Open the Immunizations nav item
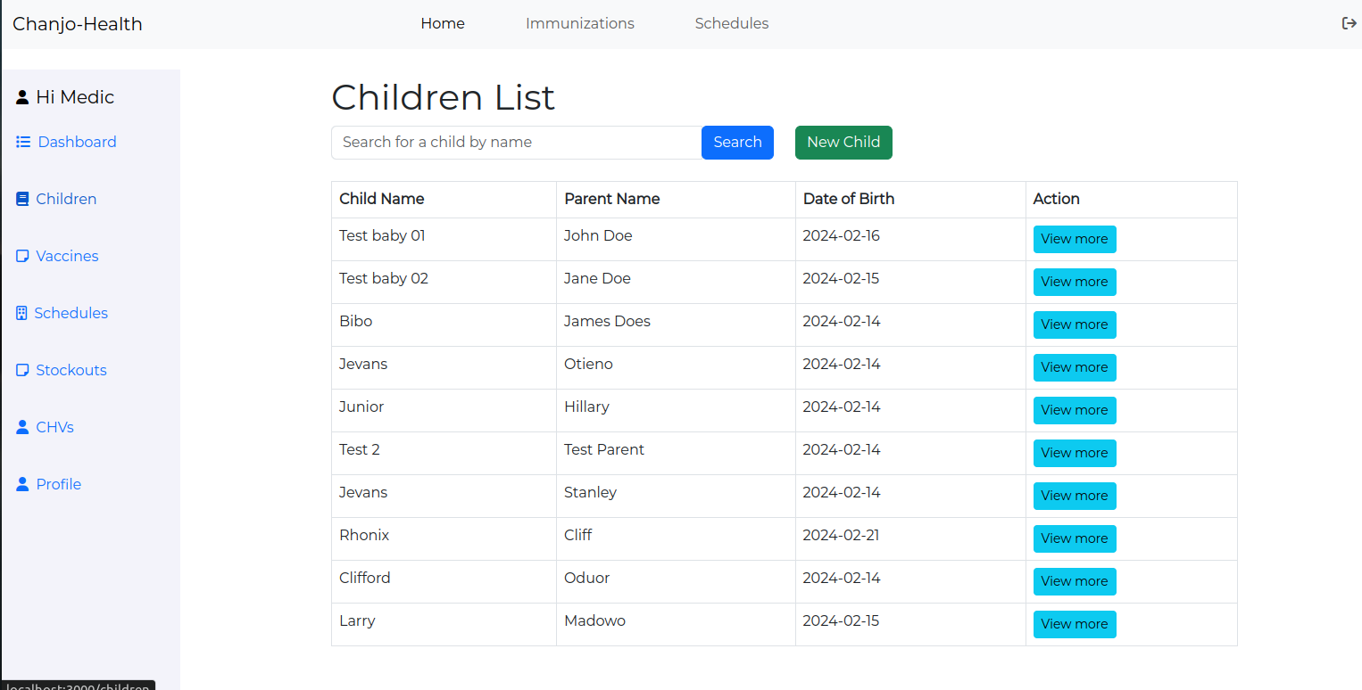The image size is (1362, 690). (x=580, y=23)
